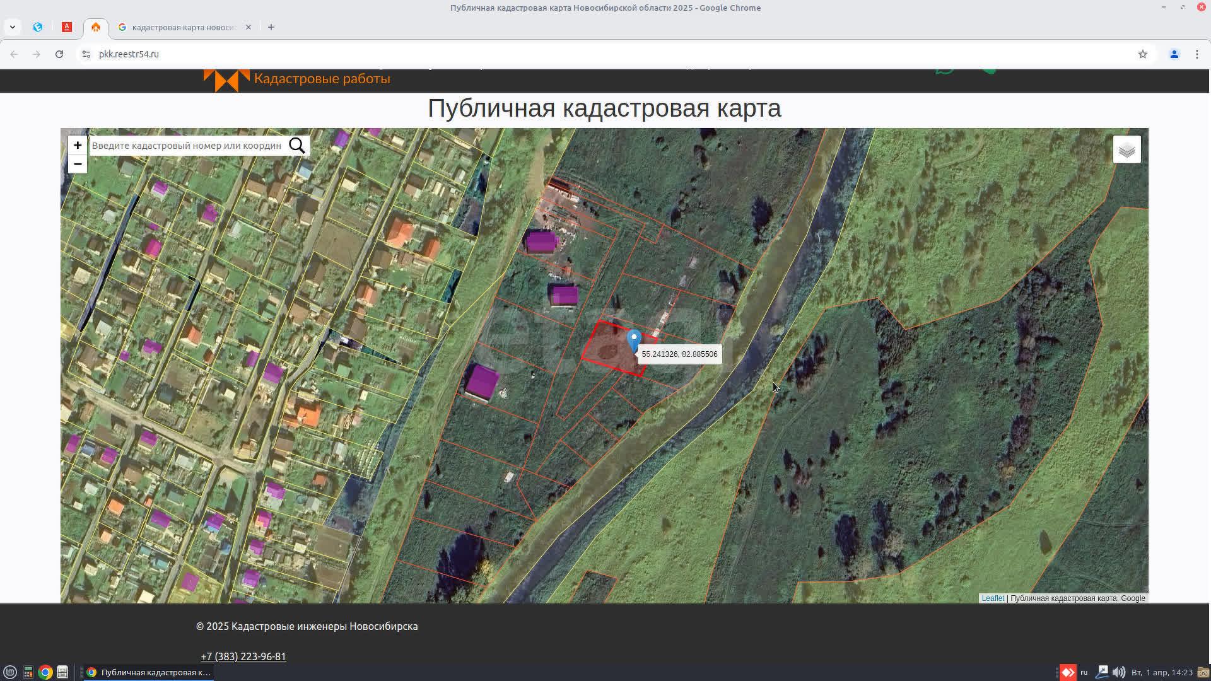Focus the cadastral number search field

pyautogui.click(x=187, y=146)
